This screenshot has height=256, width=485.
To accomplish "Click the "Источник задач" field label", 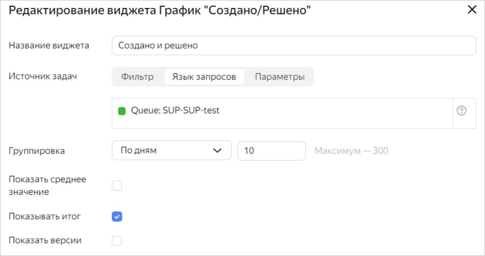I will 43,76.
